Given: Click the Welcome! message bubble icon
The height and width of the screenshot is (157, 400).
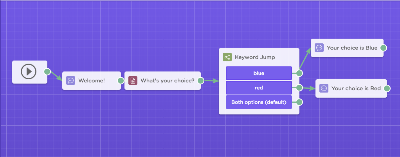Looking at the screenshot, I should (x=71, y=81).
